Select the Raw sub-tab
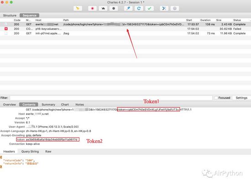 (48, 151)
